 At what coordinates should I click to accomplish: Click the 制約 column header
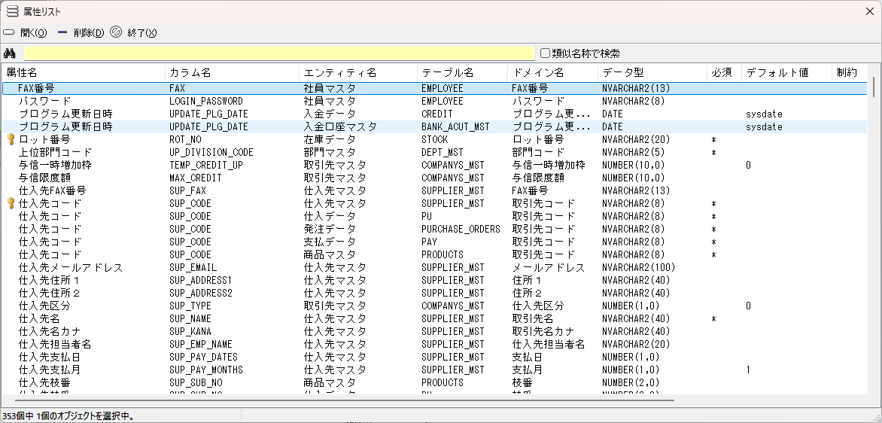click(x=850, y=72)
